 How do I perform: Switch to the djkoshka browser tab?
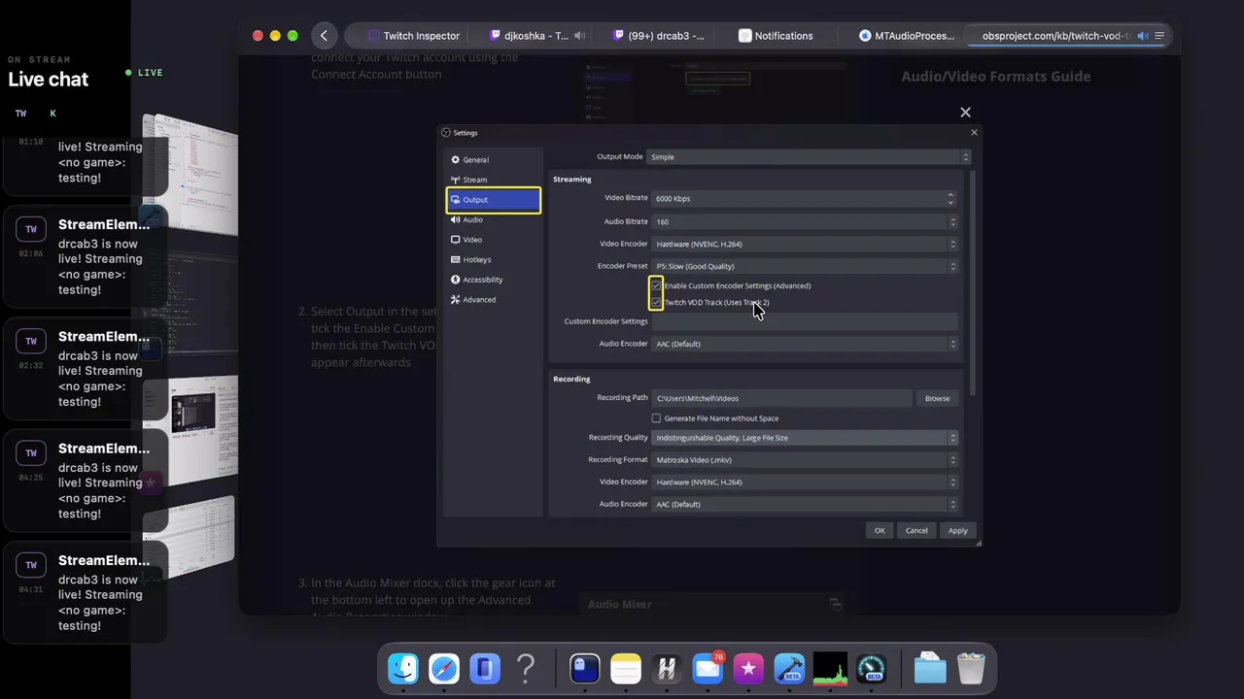click(x=537, y=36)
